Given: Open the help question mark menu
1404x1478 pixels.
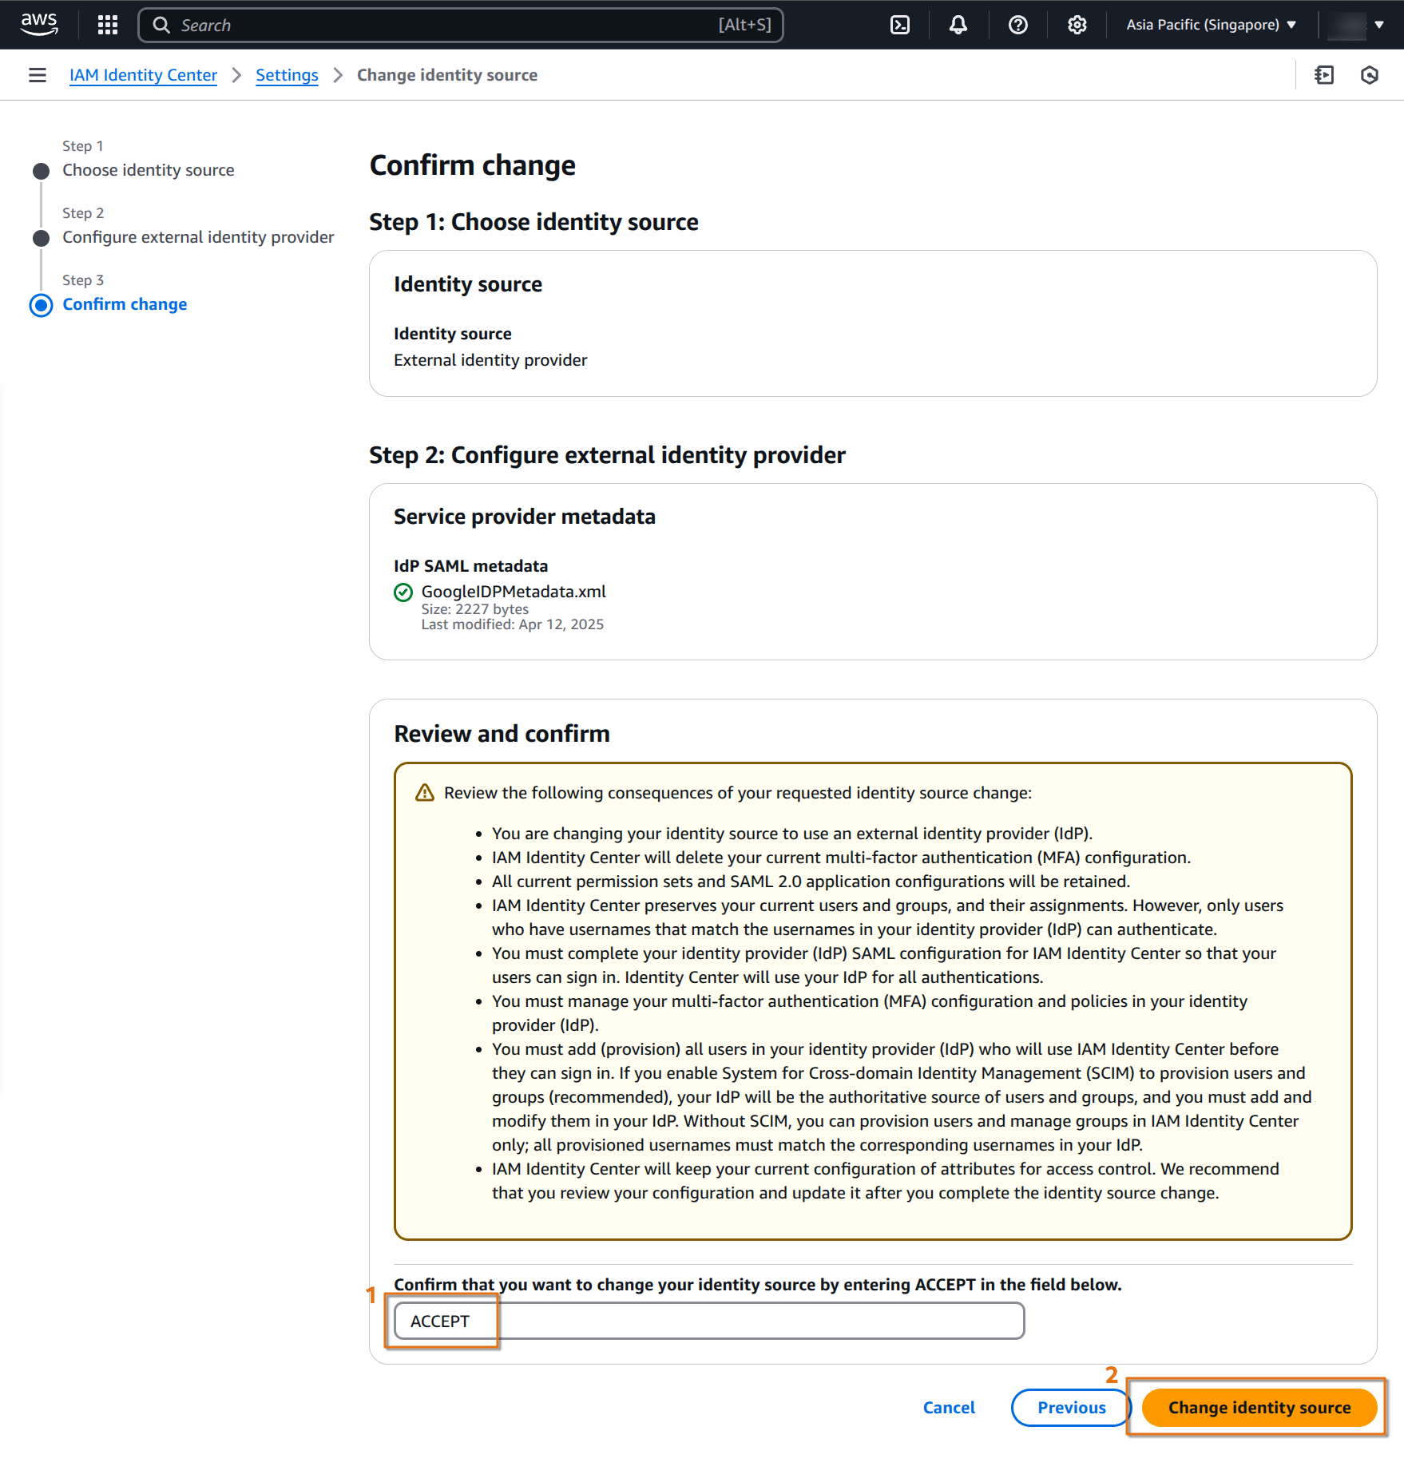Looking at the screenshot, I should [x=1017, y=25].
